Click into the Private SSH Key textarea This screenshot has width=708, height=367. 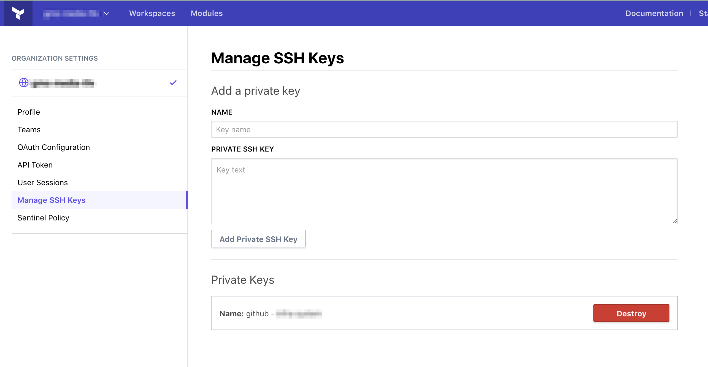pos(444,191)
